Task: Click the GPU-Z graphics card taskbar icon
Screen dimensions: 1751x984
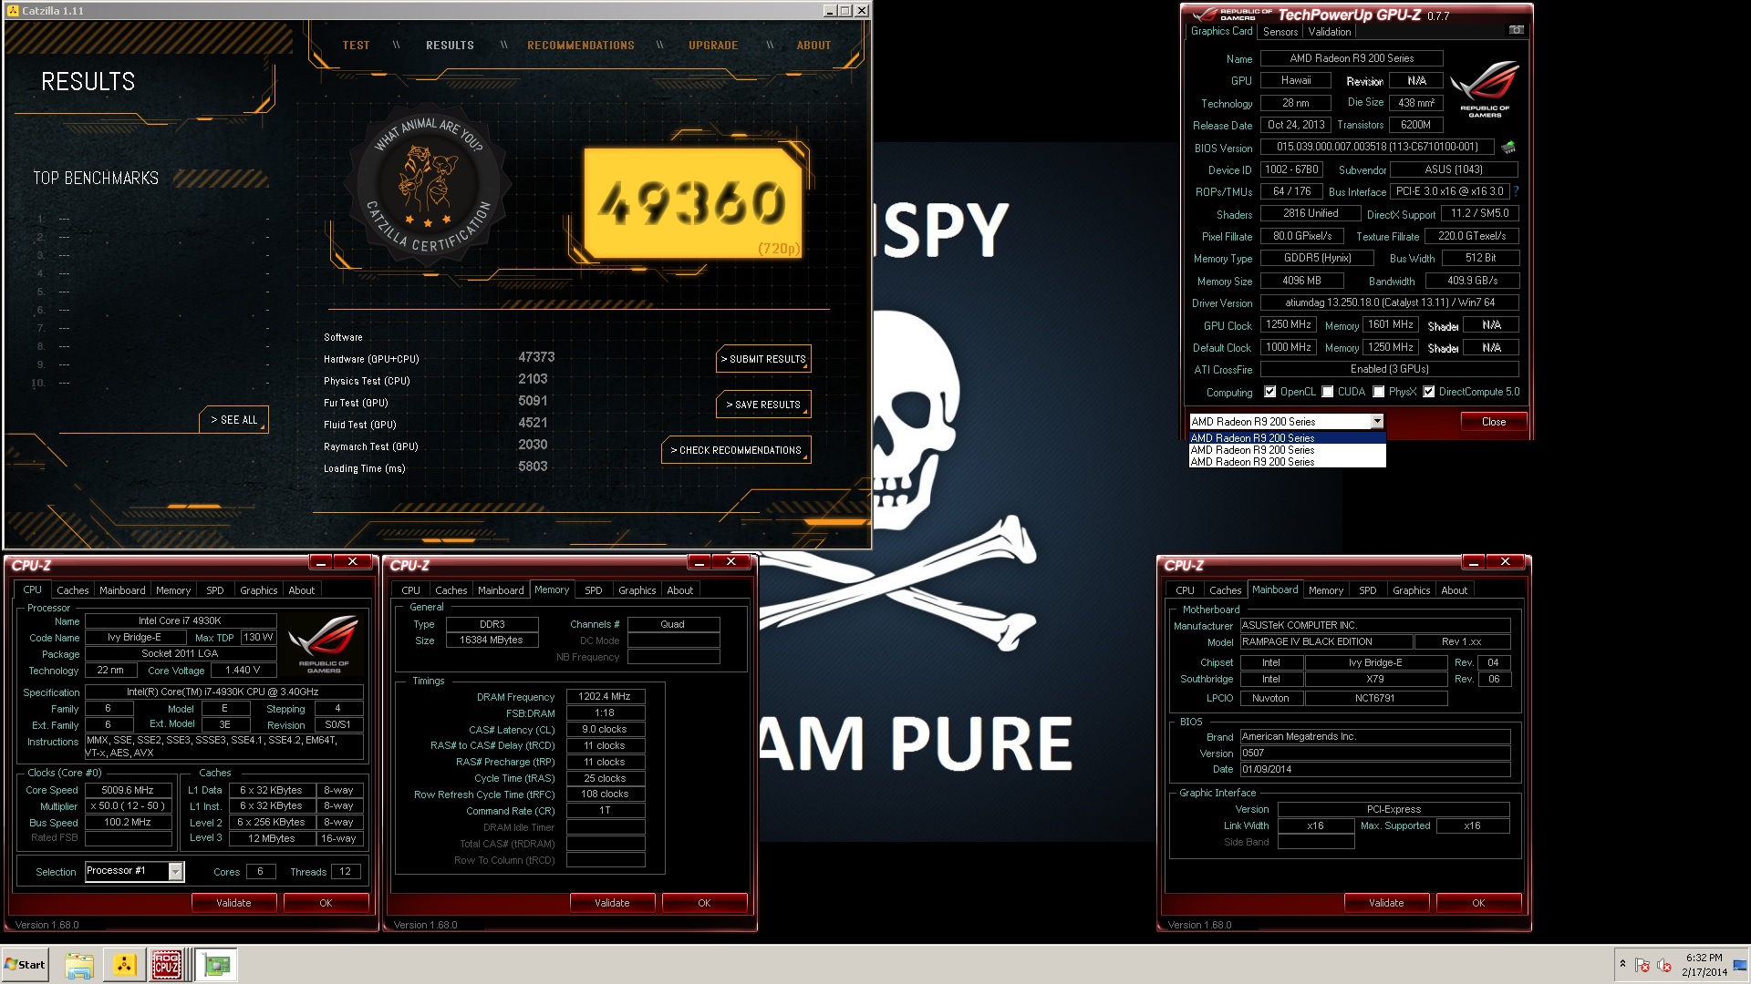Action: tap(217, 966)
